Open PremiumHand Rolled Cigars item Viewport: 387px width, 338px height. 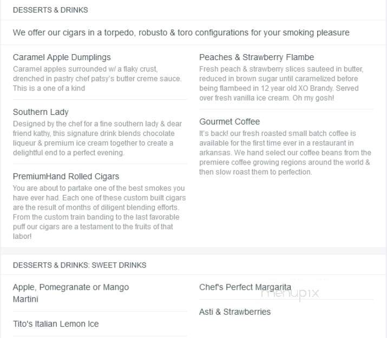click(x=66, y=177)
